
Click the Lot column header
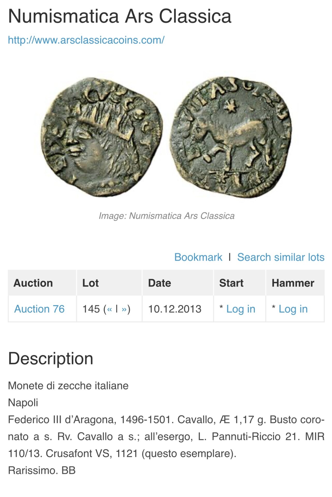coord(90,283)
